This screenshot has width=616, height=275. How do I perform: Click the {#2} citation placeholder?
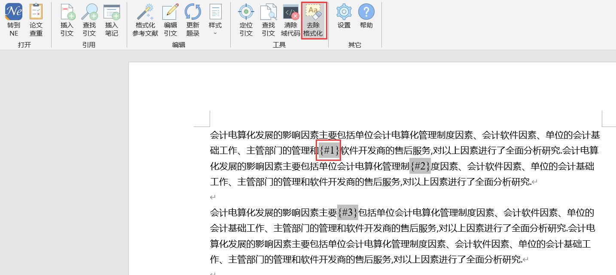420,166
